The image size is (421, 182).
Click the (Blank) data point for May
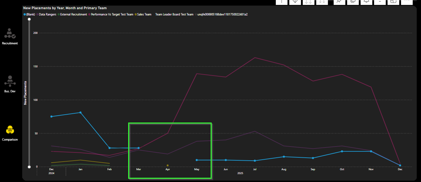point(197,160)
